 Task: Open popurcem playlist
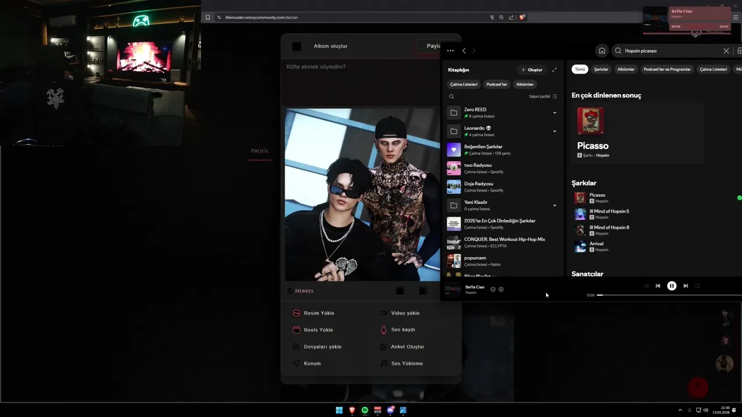[503, 261]
